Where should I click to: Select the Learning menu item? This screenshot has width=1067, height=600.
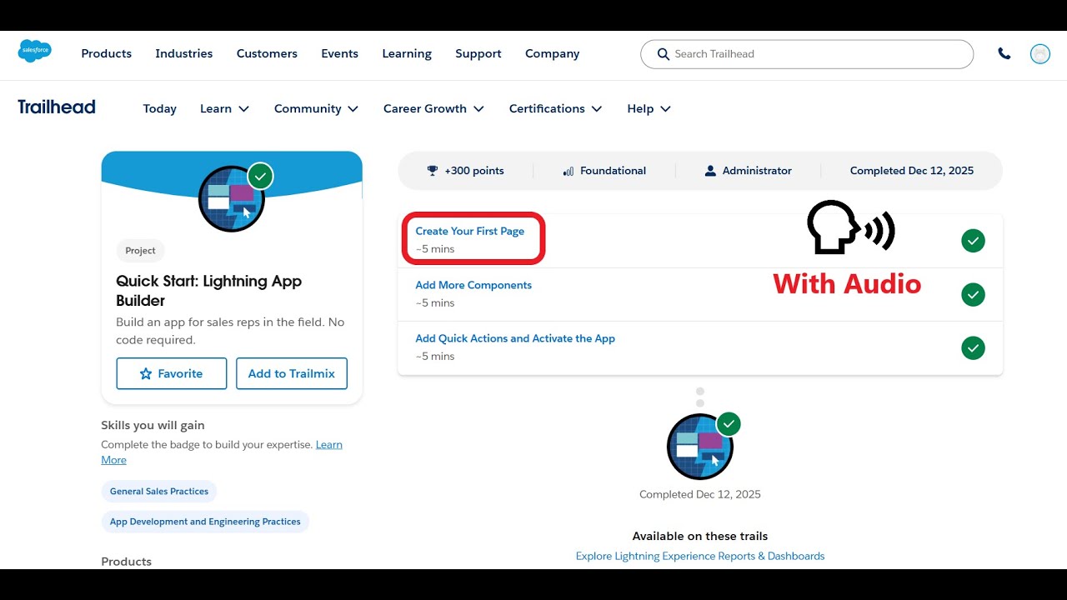(x=407, y=53)
